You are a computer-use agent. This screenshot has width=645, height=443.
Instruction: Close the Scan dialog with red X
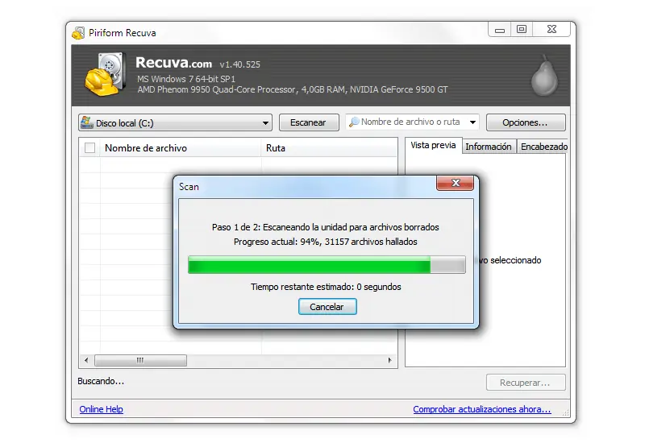(455, 183)
